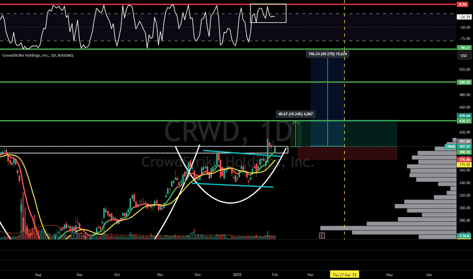Select the blue price range measurement box
Image resolution: width=473 pixels, height=279 pixels.
pyautogui.click(x=327, y=102)
